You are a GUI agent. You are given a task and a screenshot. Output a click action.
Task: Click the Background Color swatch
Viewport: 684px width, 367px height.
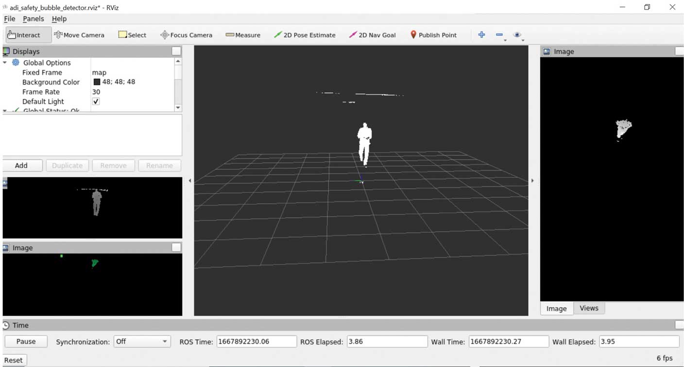[x=97, y=82]
